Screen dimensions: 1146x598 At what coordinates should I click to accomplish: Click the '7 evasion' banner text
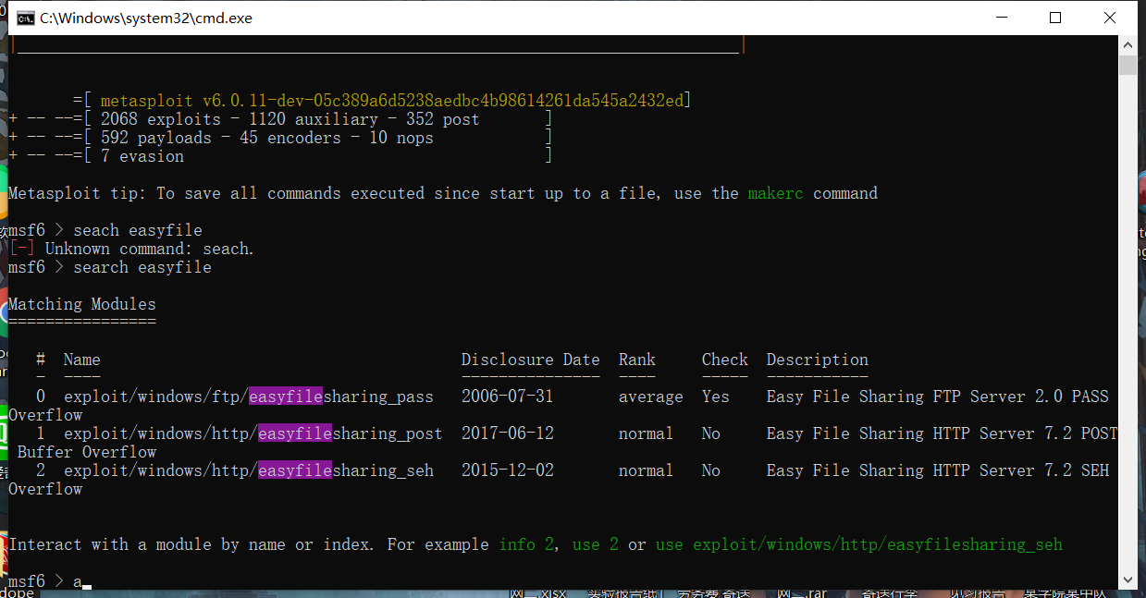point(142,156)
